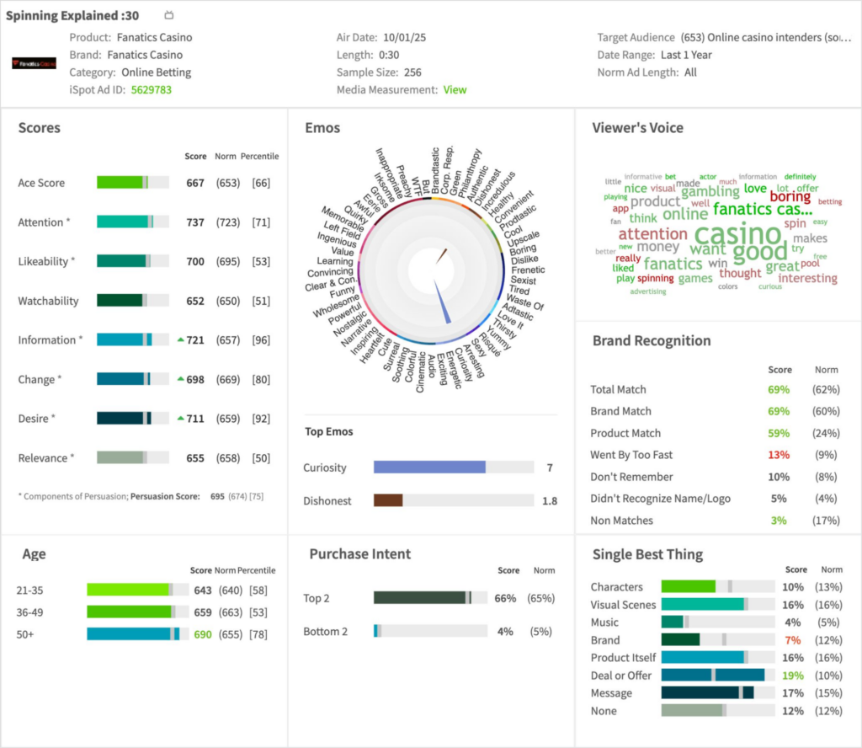The image size is (862, 748).
Task: Select the Dishonest bar in Top Emos
Action: [388, 500]
